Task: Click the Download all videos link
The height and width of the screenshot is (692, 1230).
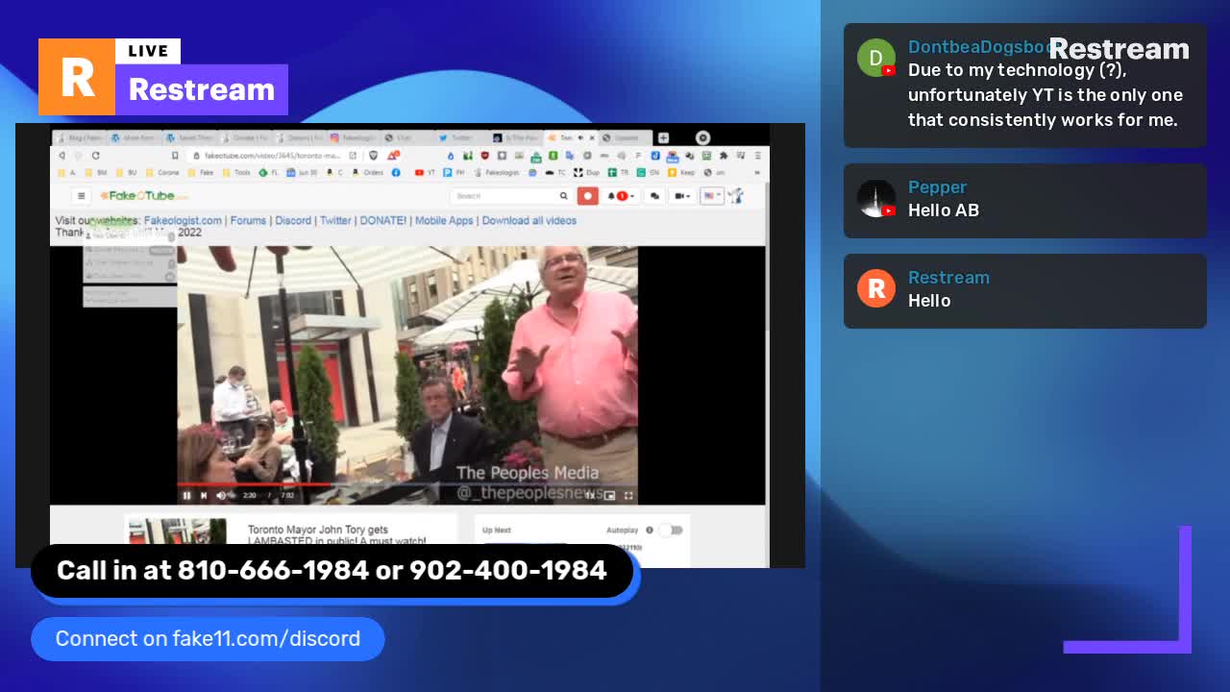Action: [x=529, y=220]
